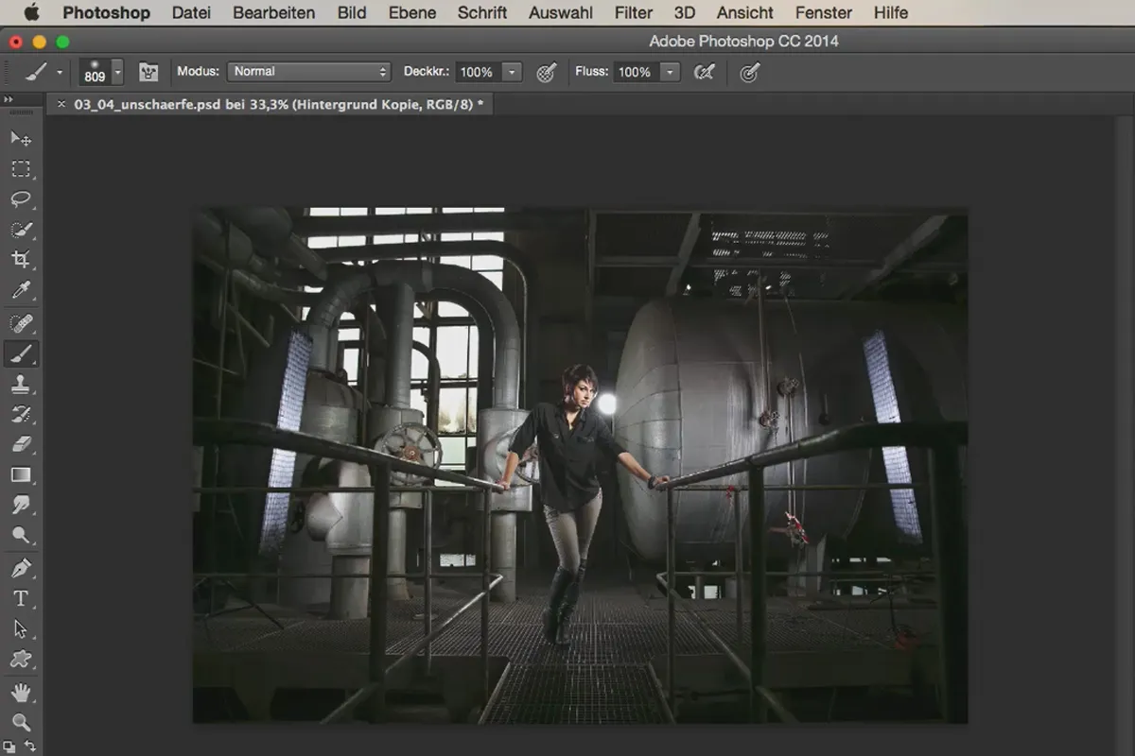The image size is (1135, 756).
Task: Select the Hand tool
Action: [21, 693]
